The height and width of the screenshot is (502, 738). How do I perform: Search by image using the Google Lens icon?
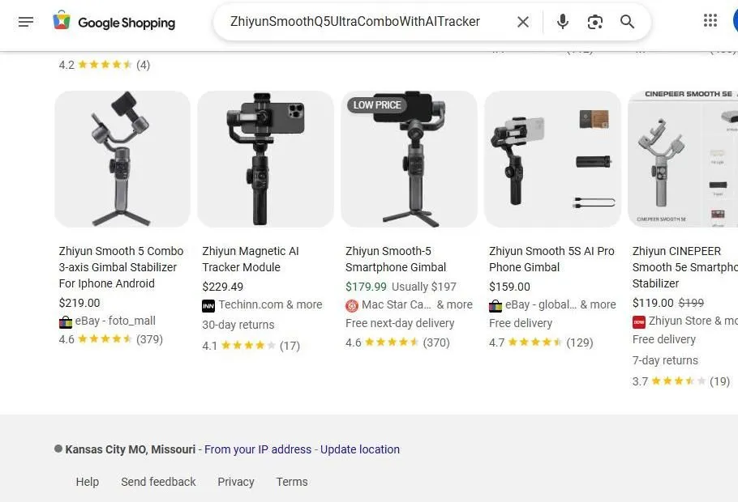[x=594, y=22]
